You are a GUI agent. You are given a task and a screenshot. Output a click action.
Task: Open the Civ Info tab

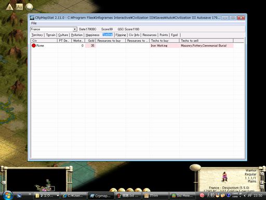(x=134, y=35)
